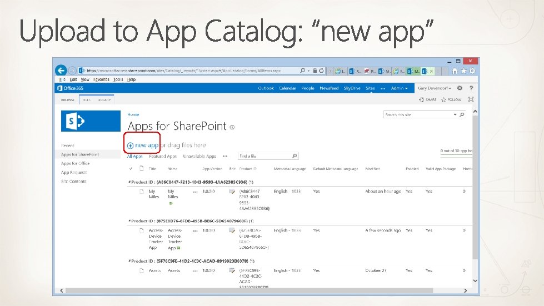Open the Edit menu in the browser
The width and height of the screenshot is (544, 306).
[x=73, y=79]
